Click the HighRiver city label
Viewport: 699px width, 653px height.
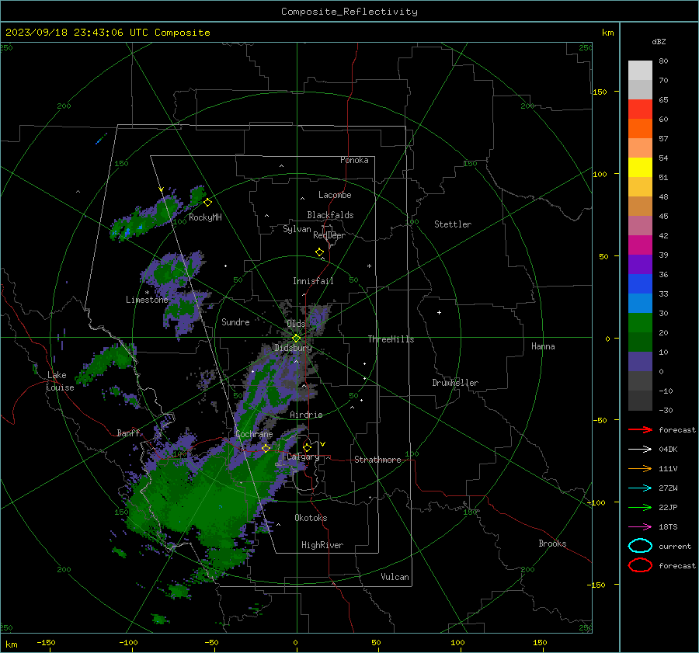pos(322,545)
